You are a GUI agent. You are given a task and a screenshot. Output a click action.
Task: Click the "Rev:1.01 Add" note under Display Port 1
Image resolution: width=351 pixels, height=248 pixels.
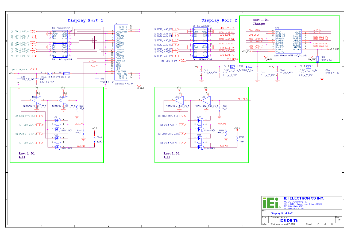click(x=27, y=155)
